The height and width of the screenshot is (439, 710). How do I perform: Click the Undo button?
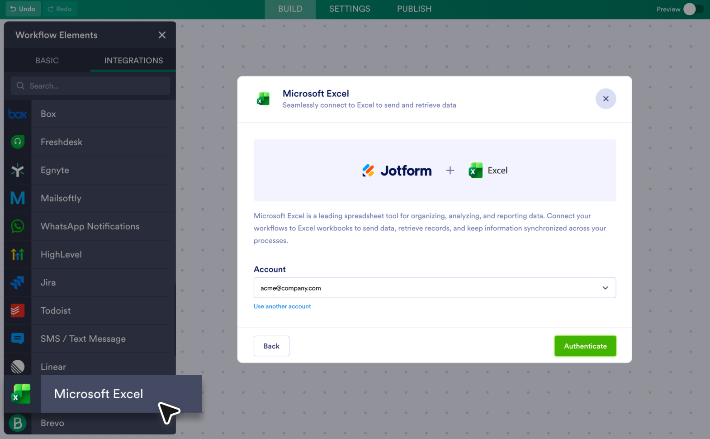[23, 9]
